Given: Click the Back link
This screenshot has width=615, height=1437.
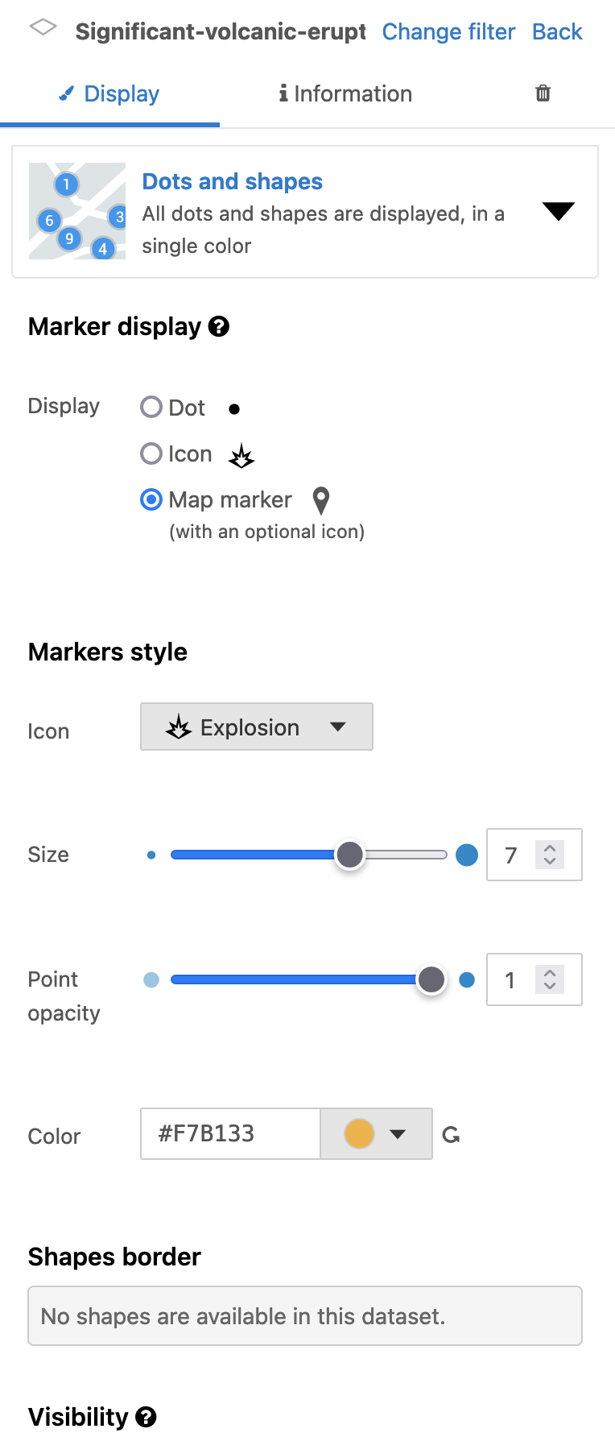Looking at the screenshot, I should 557,31.
